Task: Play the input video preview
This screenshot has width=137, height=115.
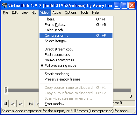Action: pos(13,103)
